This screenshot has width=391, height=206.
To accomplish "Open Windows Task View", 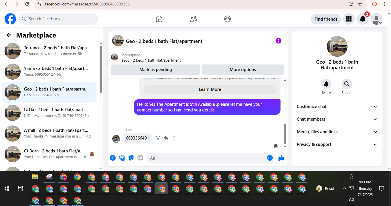I will (x=20, y=189).
